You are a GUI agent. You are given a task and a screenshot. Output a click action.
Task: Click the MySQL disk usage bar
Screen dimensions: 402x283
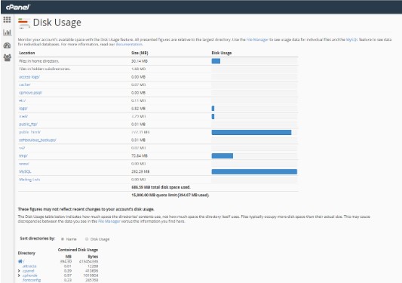coord(254,171)
